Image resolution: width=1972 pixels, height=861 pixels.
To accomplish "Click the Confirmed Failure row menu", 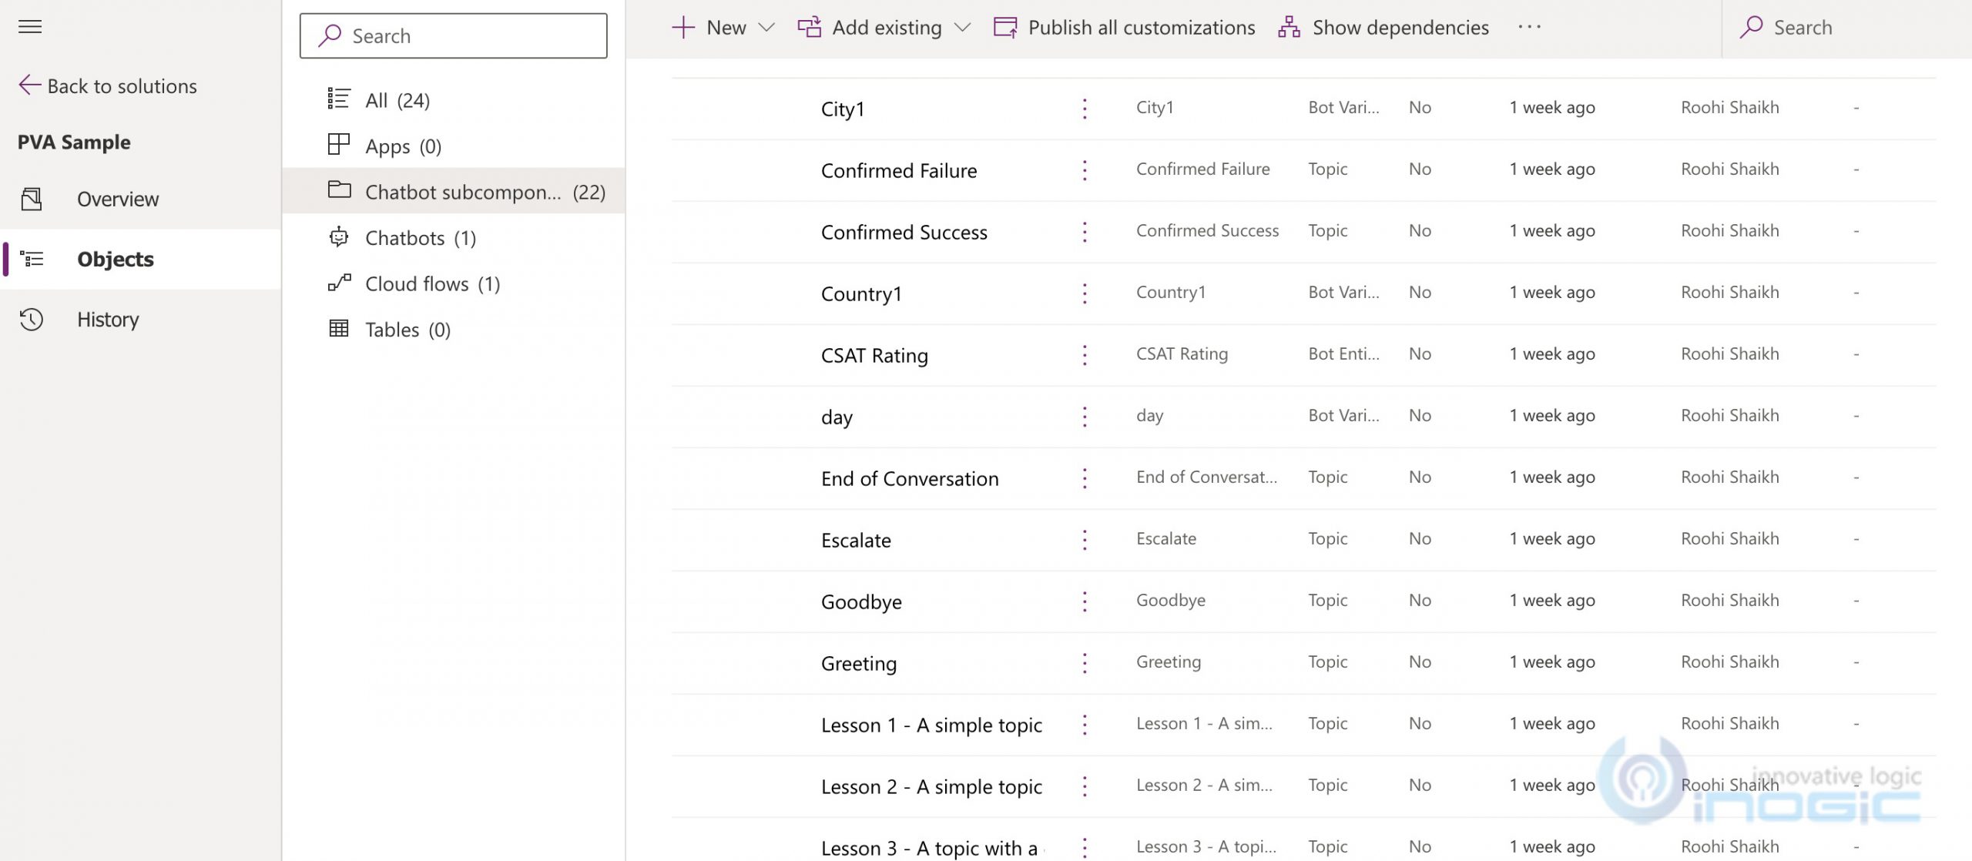I will point(1085,169).
